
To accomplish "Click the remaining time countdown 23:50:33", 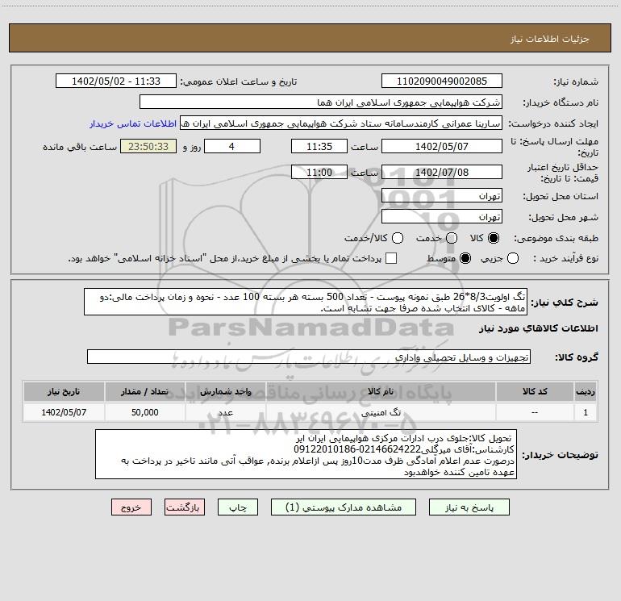I will click(148, 146).
